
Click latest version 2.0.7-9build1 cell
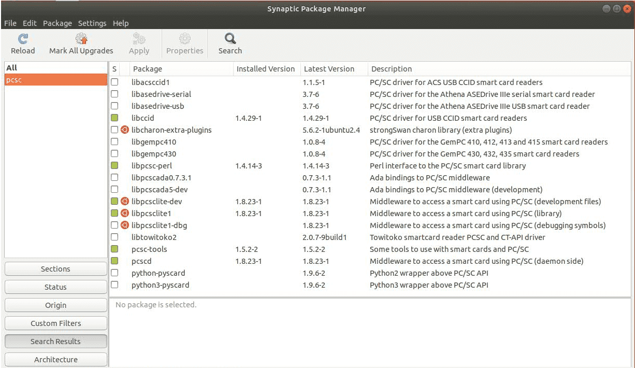(x=325, y=237)
